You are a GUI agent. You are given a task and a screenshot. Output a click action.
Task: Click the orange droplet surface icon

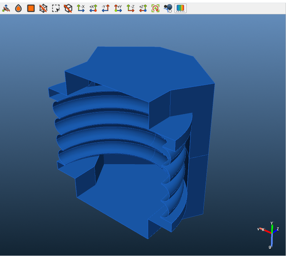(x=18, y=8)
